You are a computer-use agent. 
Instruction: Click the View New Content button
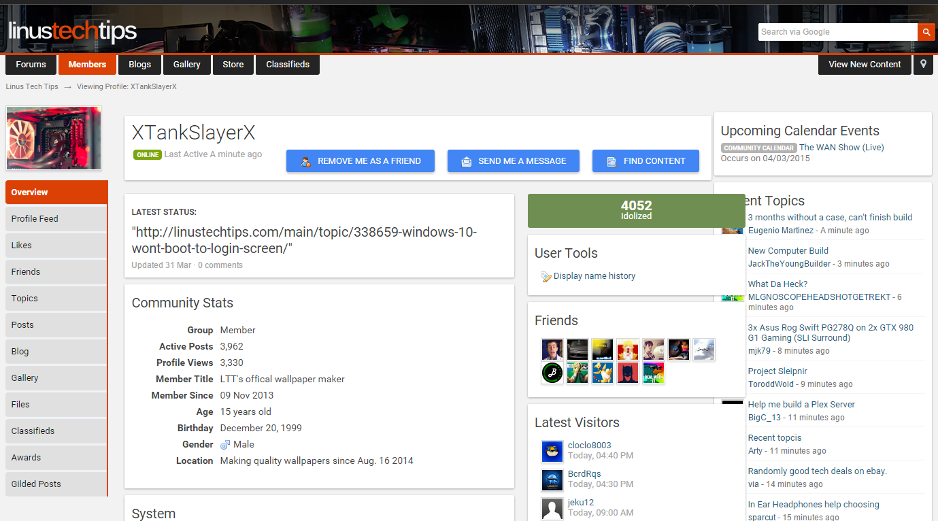(x=865, y=65)
